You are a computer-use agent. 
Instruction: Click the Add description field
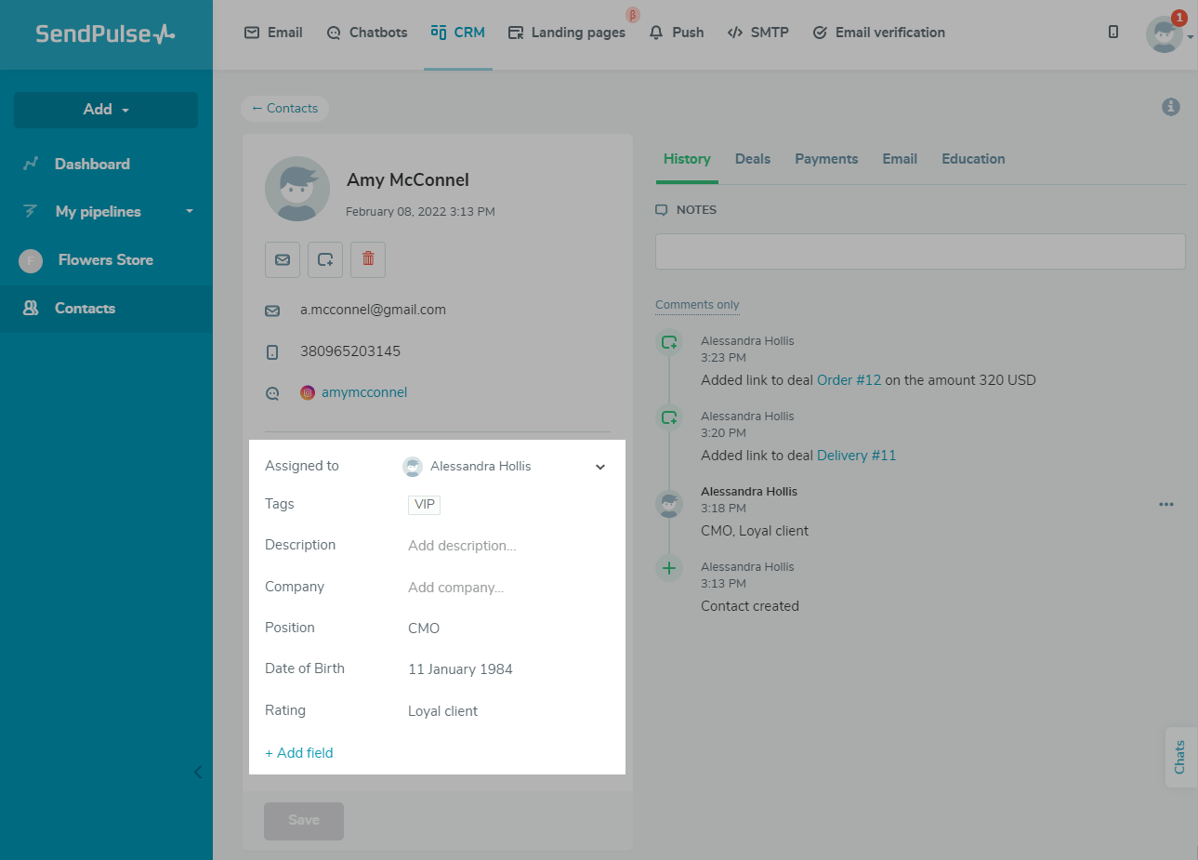coord(462,546)
